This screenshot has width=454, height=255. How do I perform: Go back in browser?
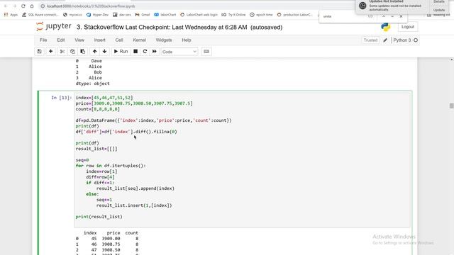point(6,6)
